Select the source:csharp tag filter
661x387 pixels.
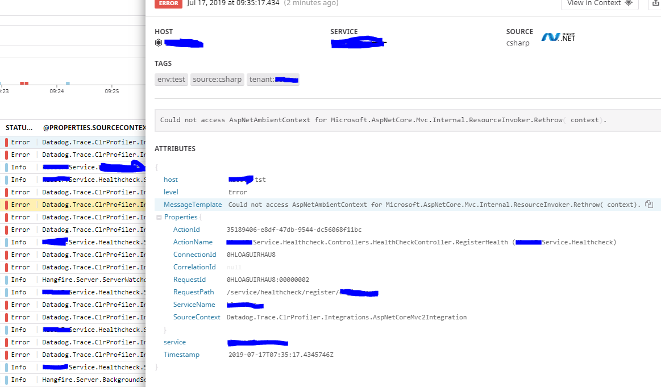pos(217,79)
